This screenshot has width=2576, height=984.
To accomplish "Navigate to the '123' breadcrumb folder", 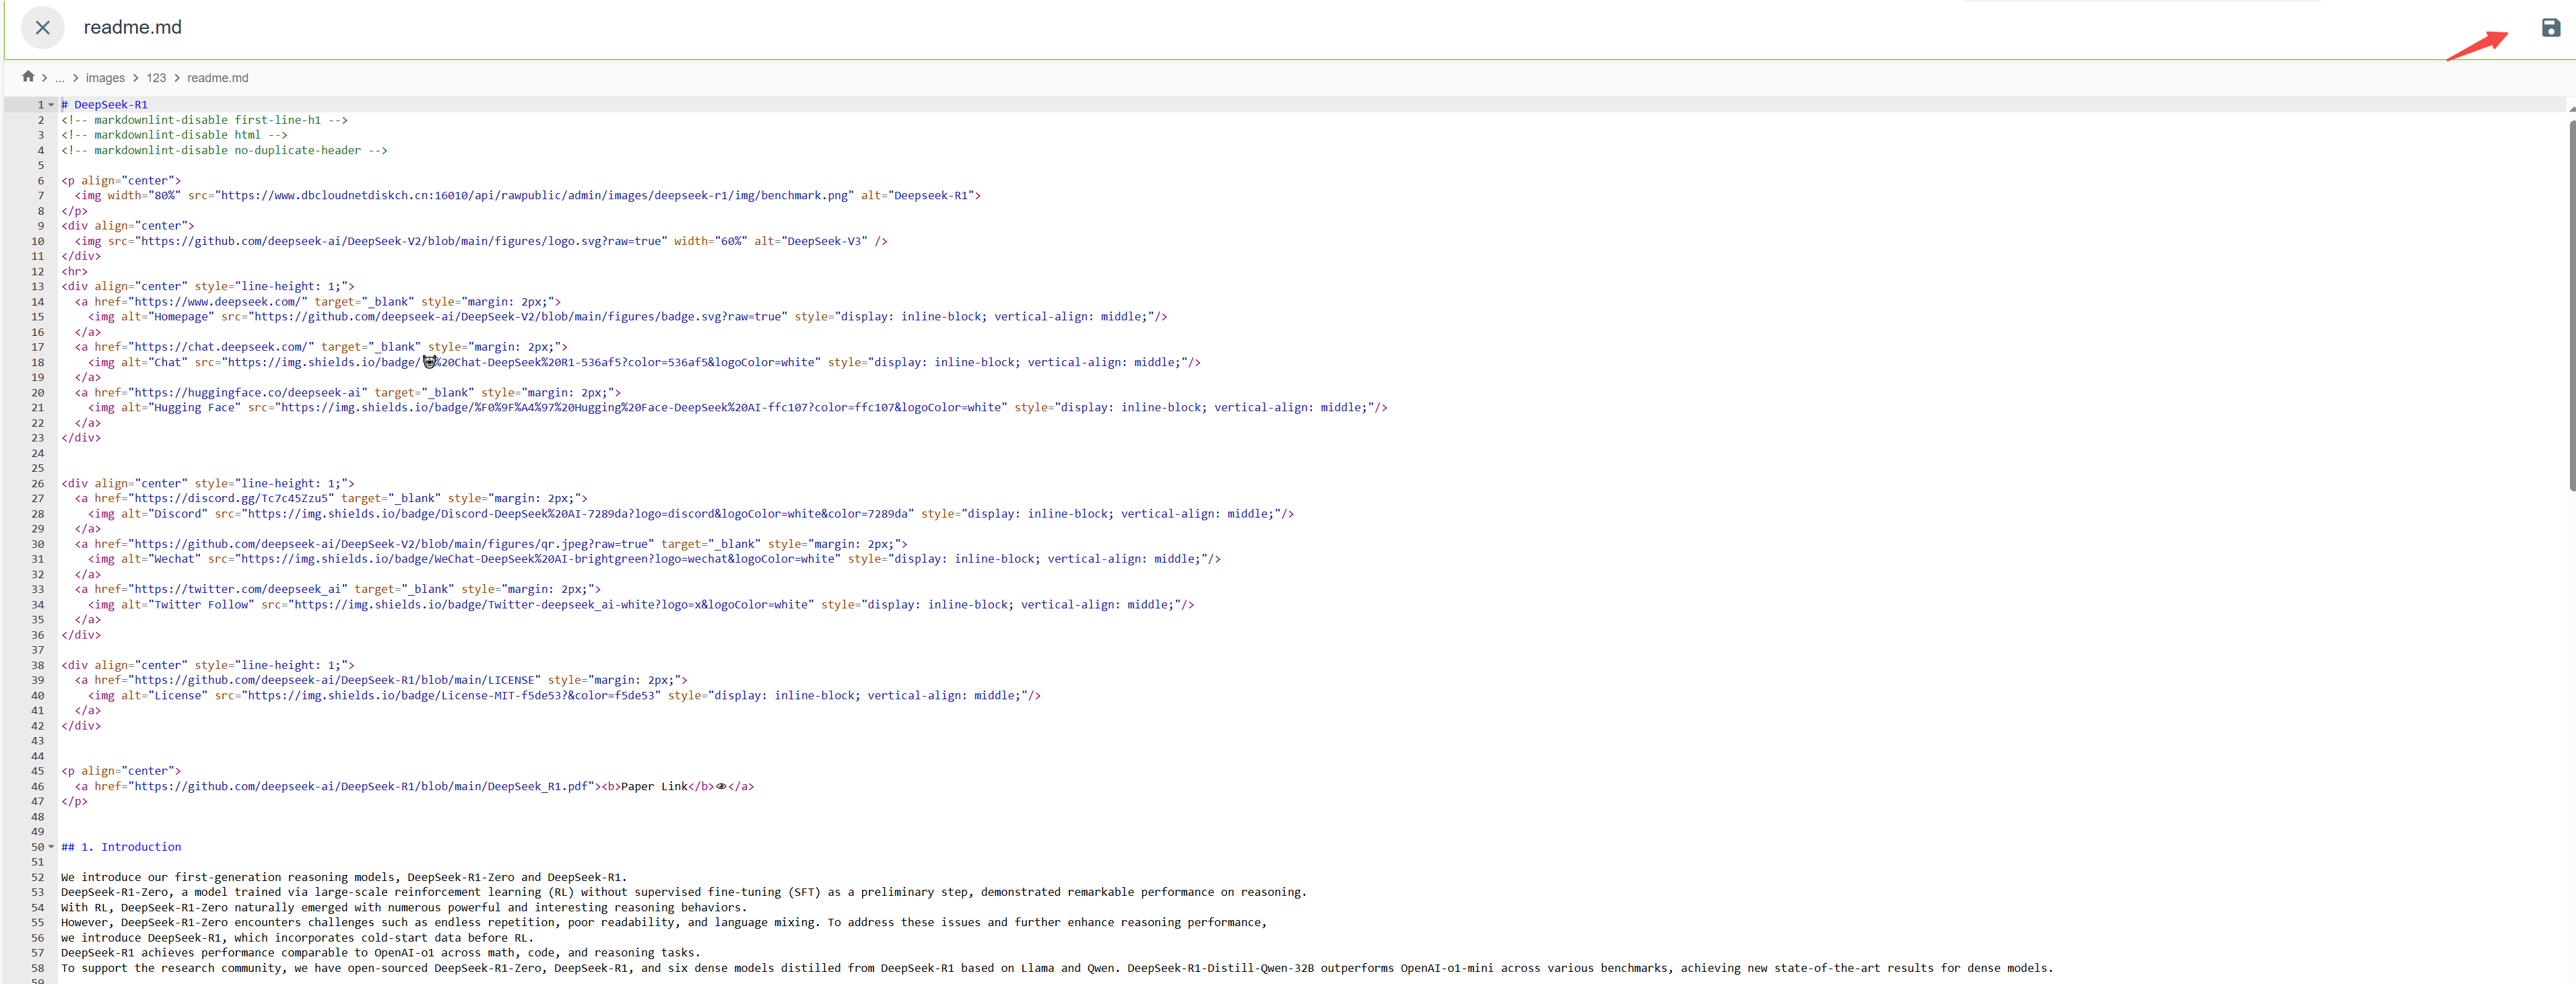I will [157, 78].
